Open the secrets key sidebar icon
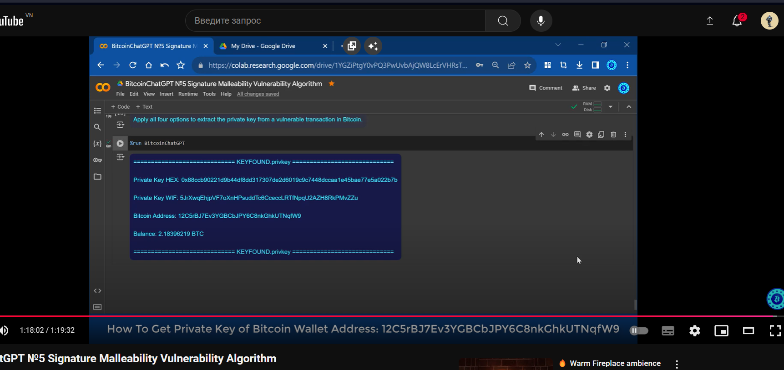The width and height of the screenshot is (784, 370). point(97,160)
